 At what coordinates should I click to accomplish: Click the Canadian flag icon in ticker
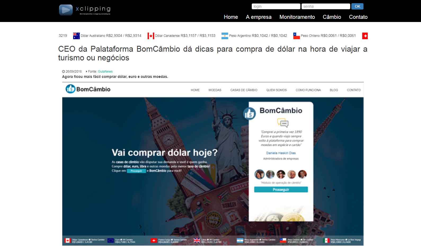tap(151, 36)
